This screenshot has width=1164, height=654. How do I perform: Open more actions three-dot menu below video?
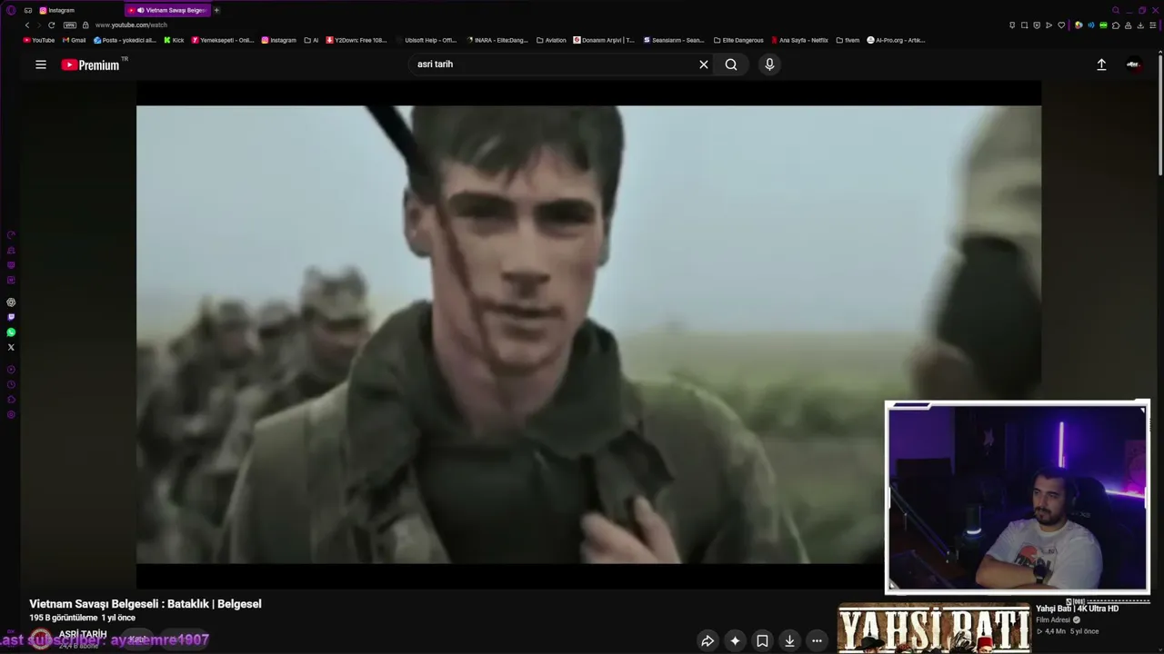tap(817, 640)
